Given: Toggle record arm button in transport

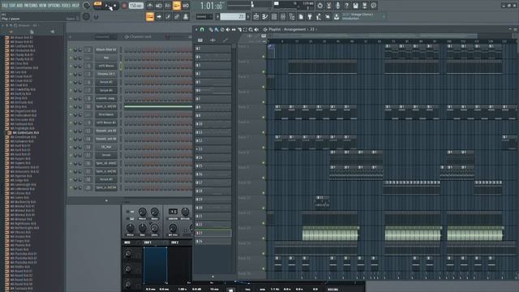Looking at the screenshot, I should (x=124, y=6).
